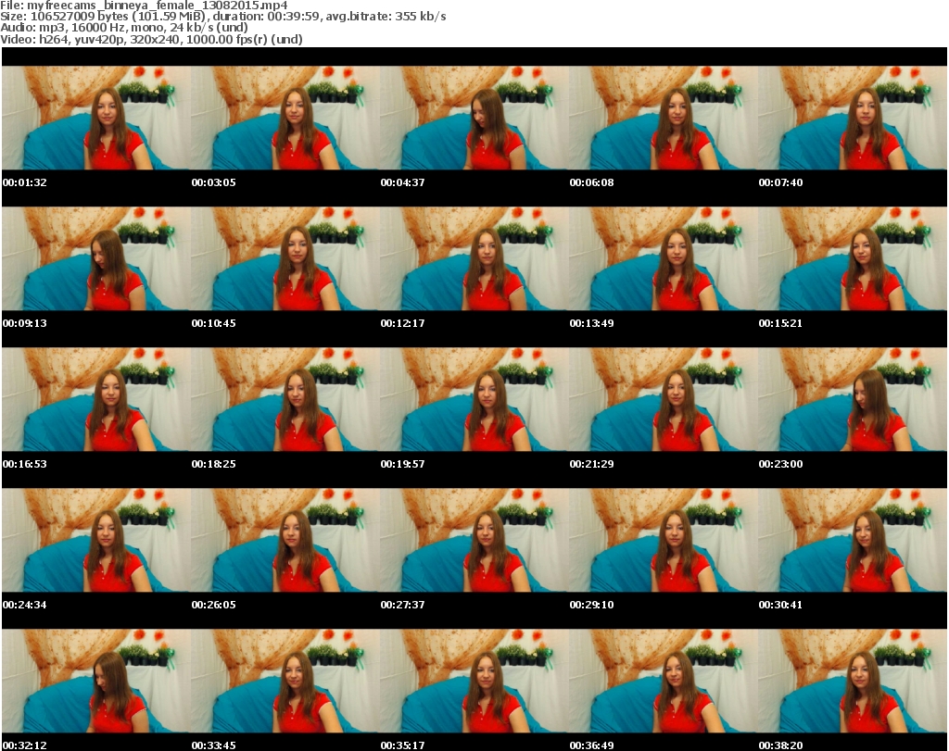This screenshot has height=751, width=949.
Task: Open the frame thumbnail stamped 00:06:08
Action: coord(664,118)
